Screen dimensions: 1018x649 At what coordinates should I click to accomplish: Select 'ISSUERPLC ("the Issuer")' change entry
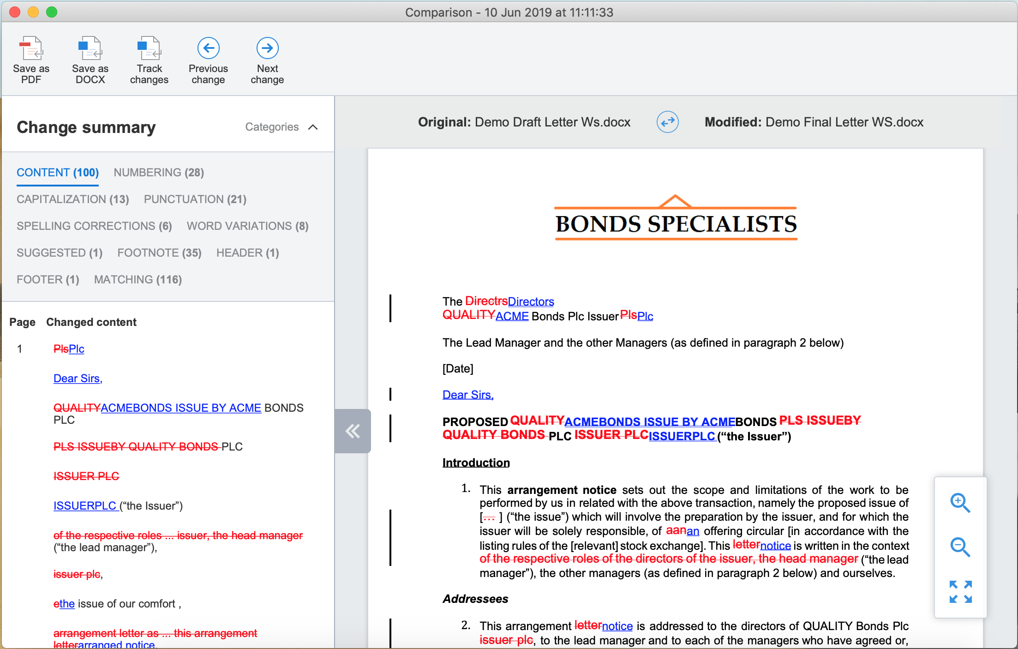pos(118,506)
